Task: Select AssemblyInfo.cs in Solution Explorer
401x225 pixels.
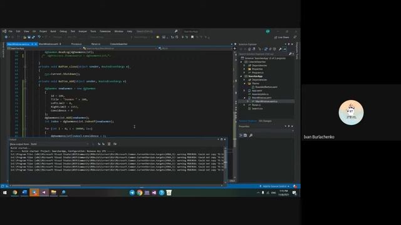Action: click(260, 94)
